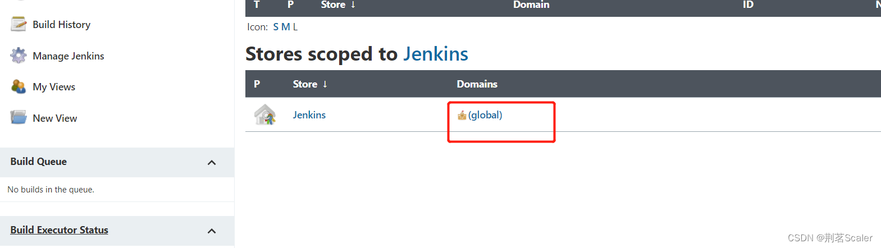This screenshot has height=248, width=881.
Task: Open Jenkins link in Stores scoped heading
Action: [436, 54]
